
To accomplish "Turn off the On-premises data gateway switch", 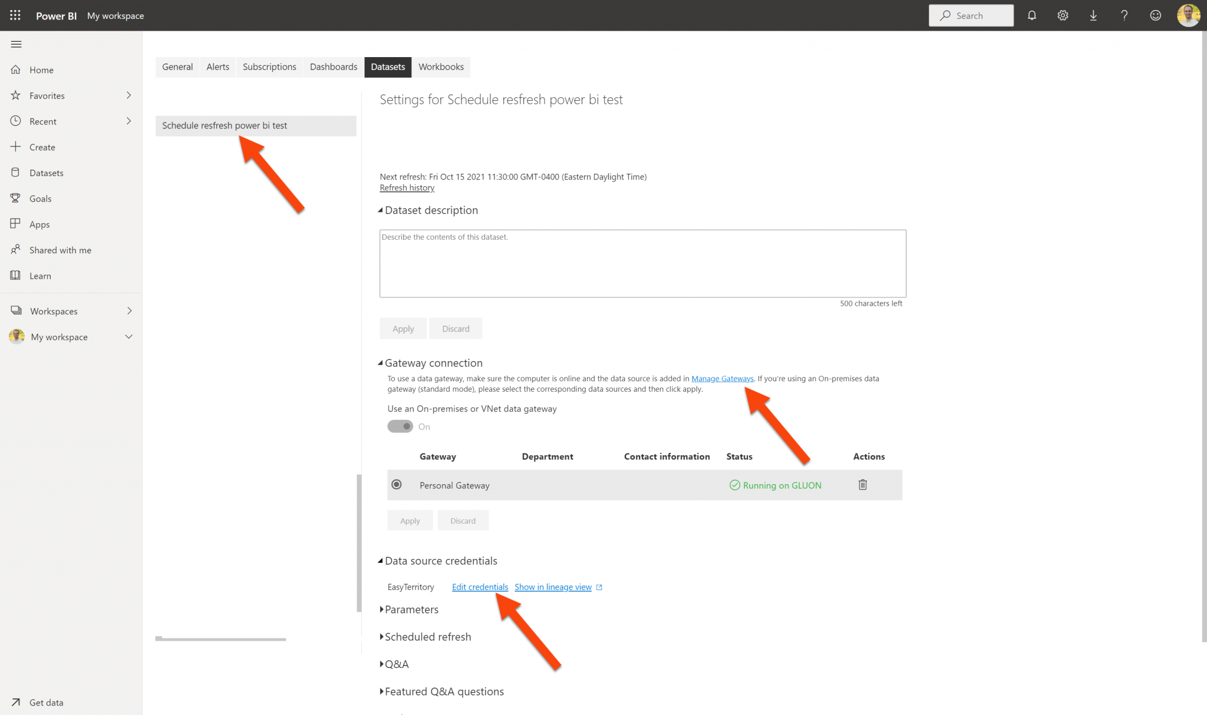I will point(401,426).
